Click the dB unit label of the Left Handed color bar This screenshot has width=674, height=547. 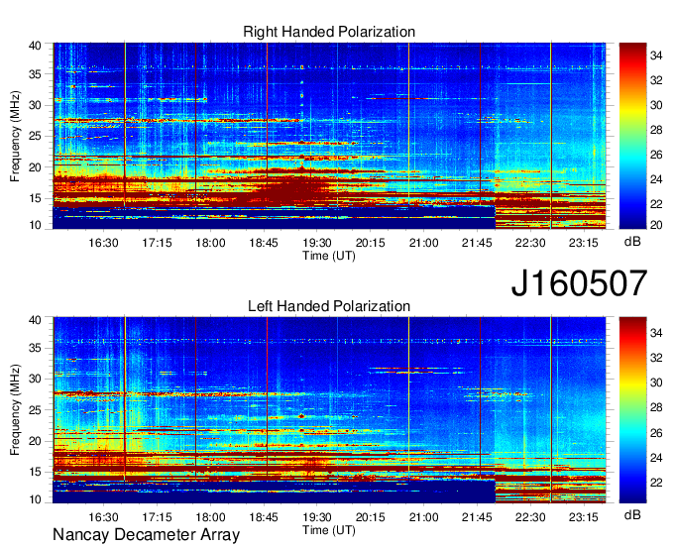(632, 514)
